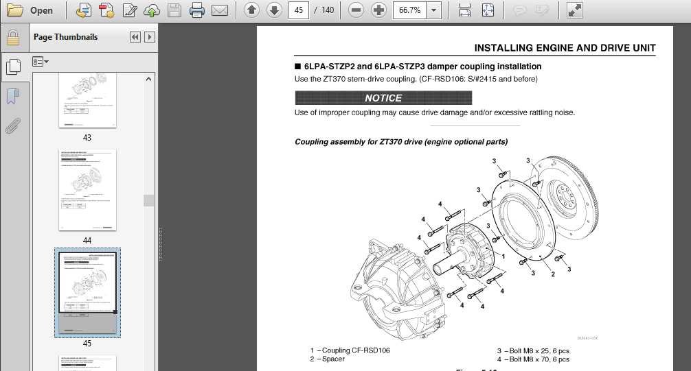This screenshot has width=691, height=371.
Task: Go to previous page with up arrow
Action: coord(251,10)
